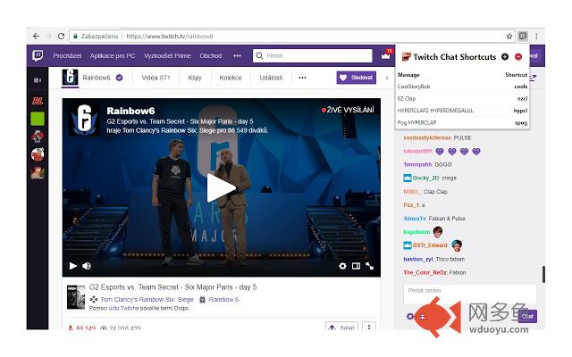Image resolution: width=572 pixels, height=357 pixels.
Task: Click the Bocky_2D username in chat
Action: [425, 178]
